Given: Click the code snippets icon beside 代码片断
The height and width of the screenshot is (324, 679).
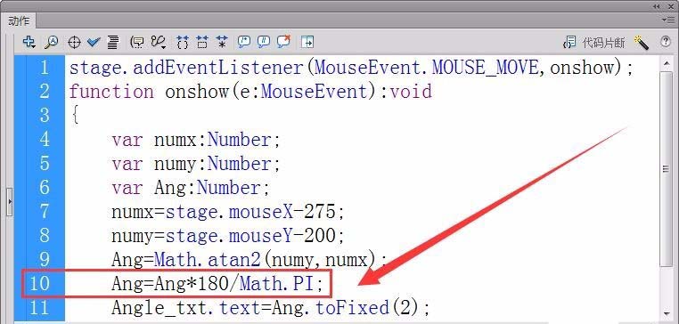Looking at the screenshot, I should tap(569, 42).
